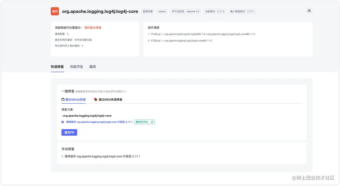Click the GitHub icon in 通过Github快速 tab

coord(63,100)
